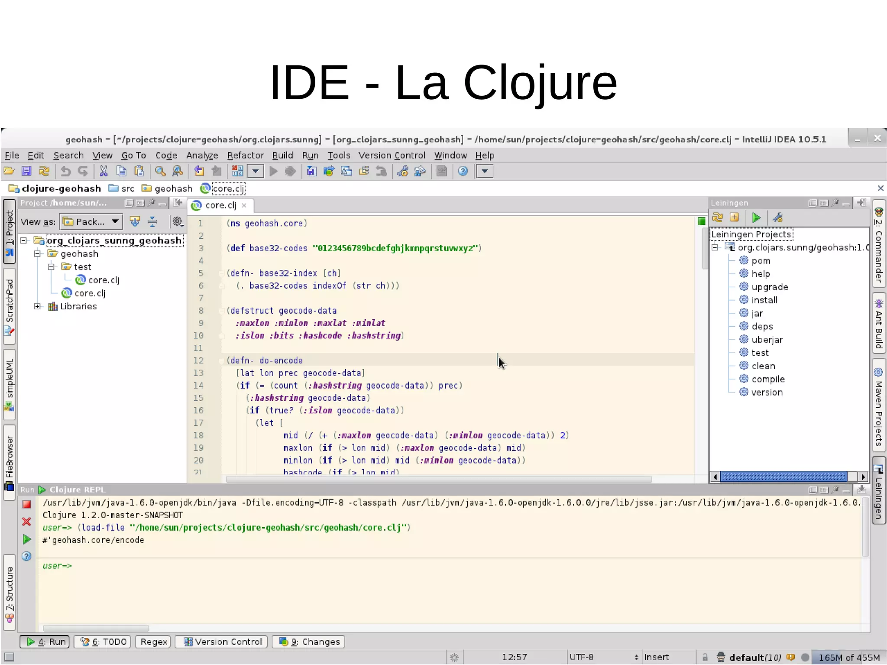Click the Leiningen panel horizontal scrollbar
The height and width of the screenshot is (665, 887).
783,477
